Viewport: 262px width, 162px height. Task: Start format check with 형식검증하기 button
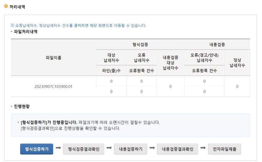(37, 149)
